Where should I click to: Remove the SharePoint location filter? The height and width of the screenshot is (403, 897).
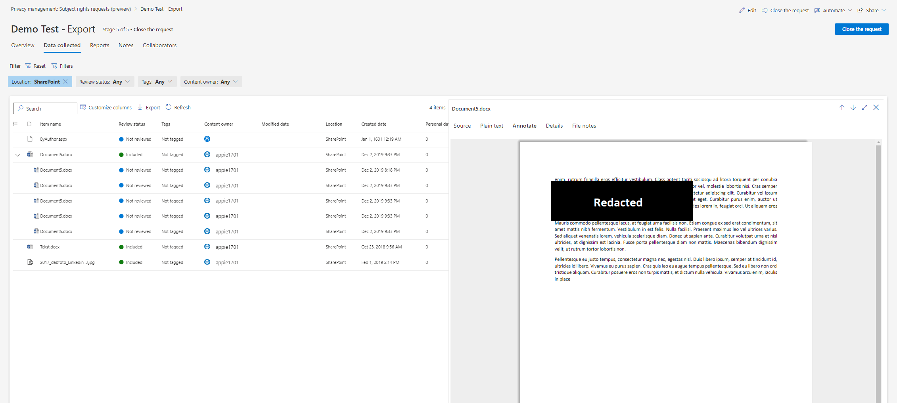(x=65, y=82)
